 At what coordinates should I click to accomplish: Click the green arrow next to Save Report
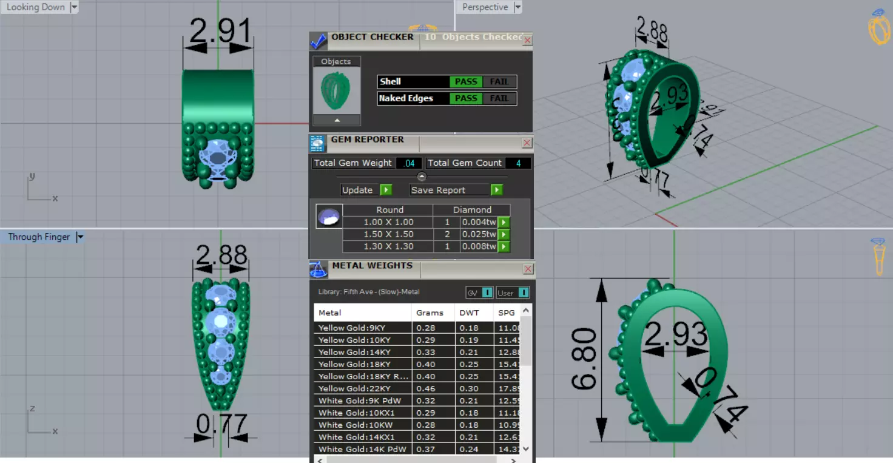click(496, 190)
